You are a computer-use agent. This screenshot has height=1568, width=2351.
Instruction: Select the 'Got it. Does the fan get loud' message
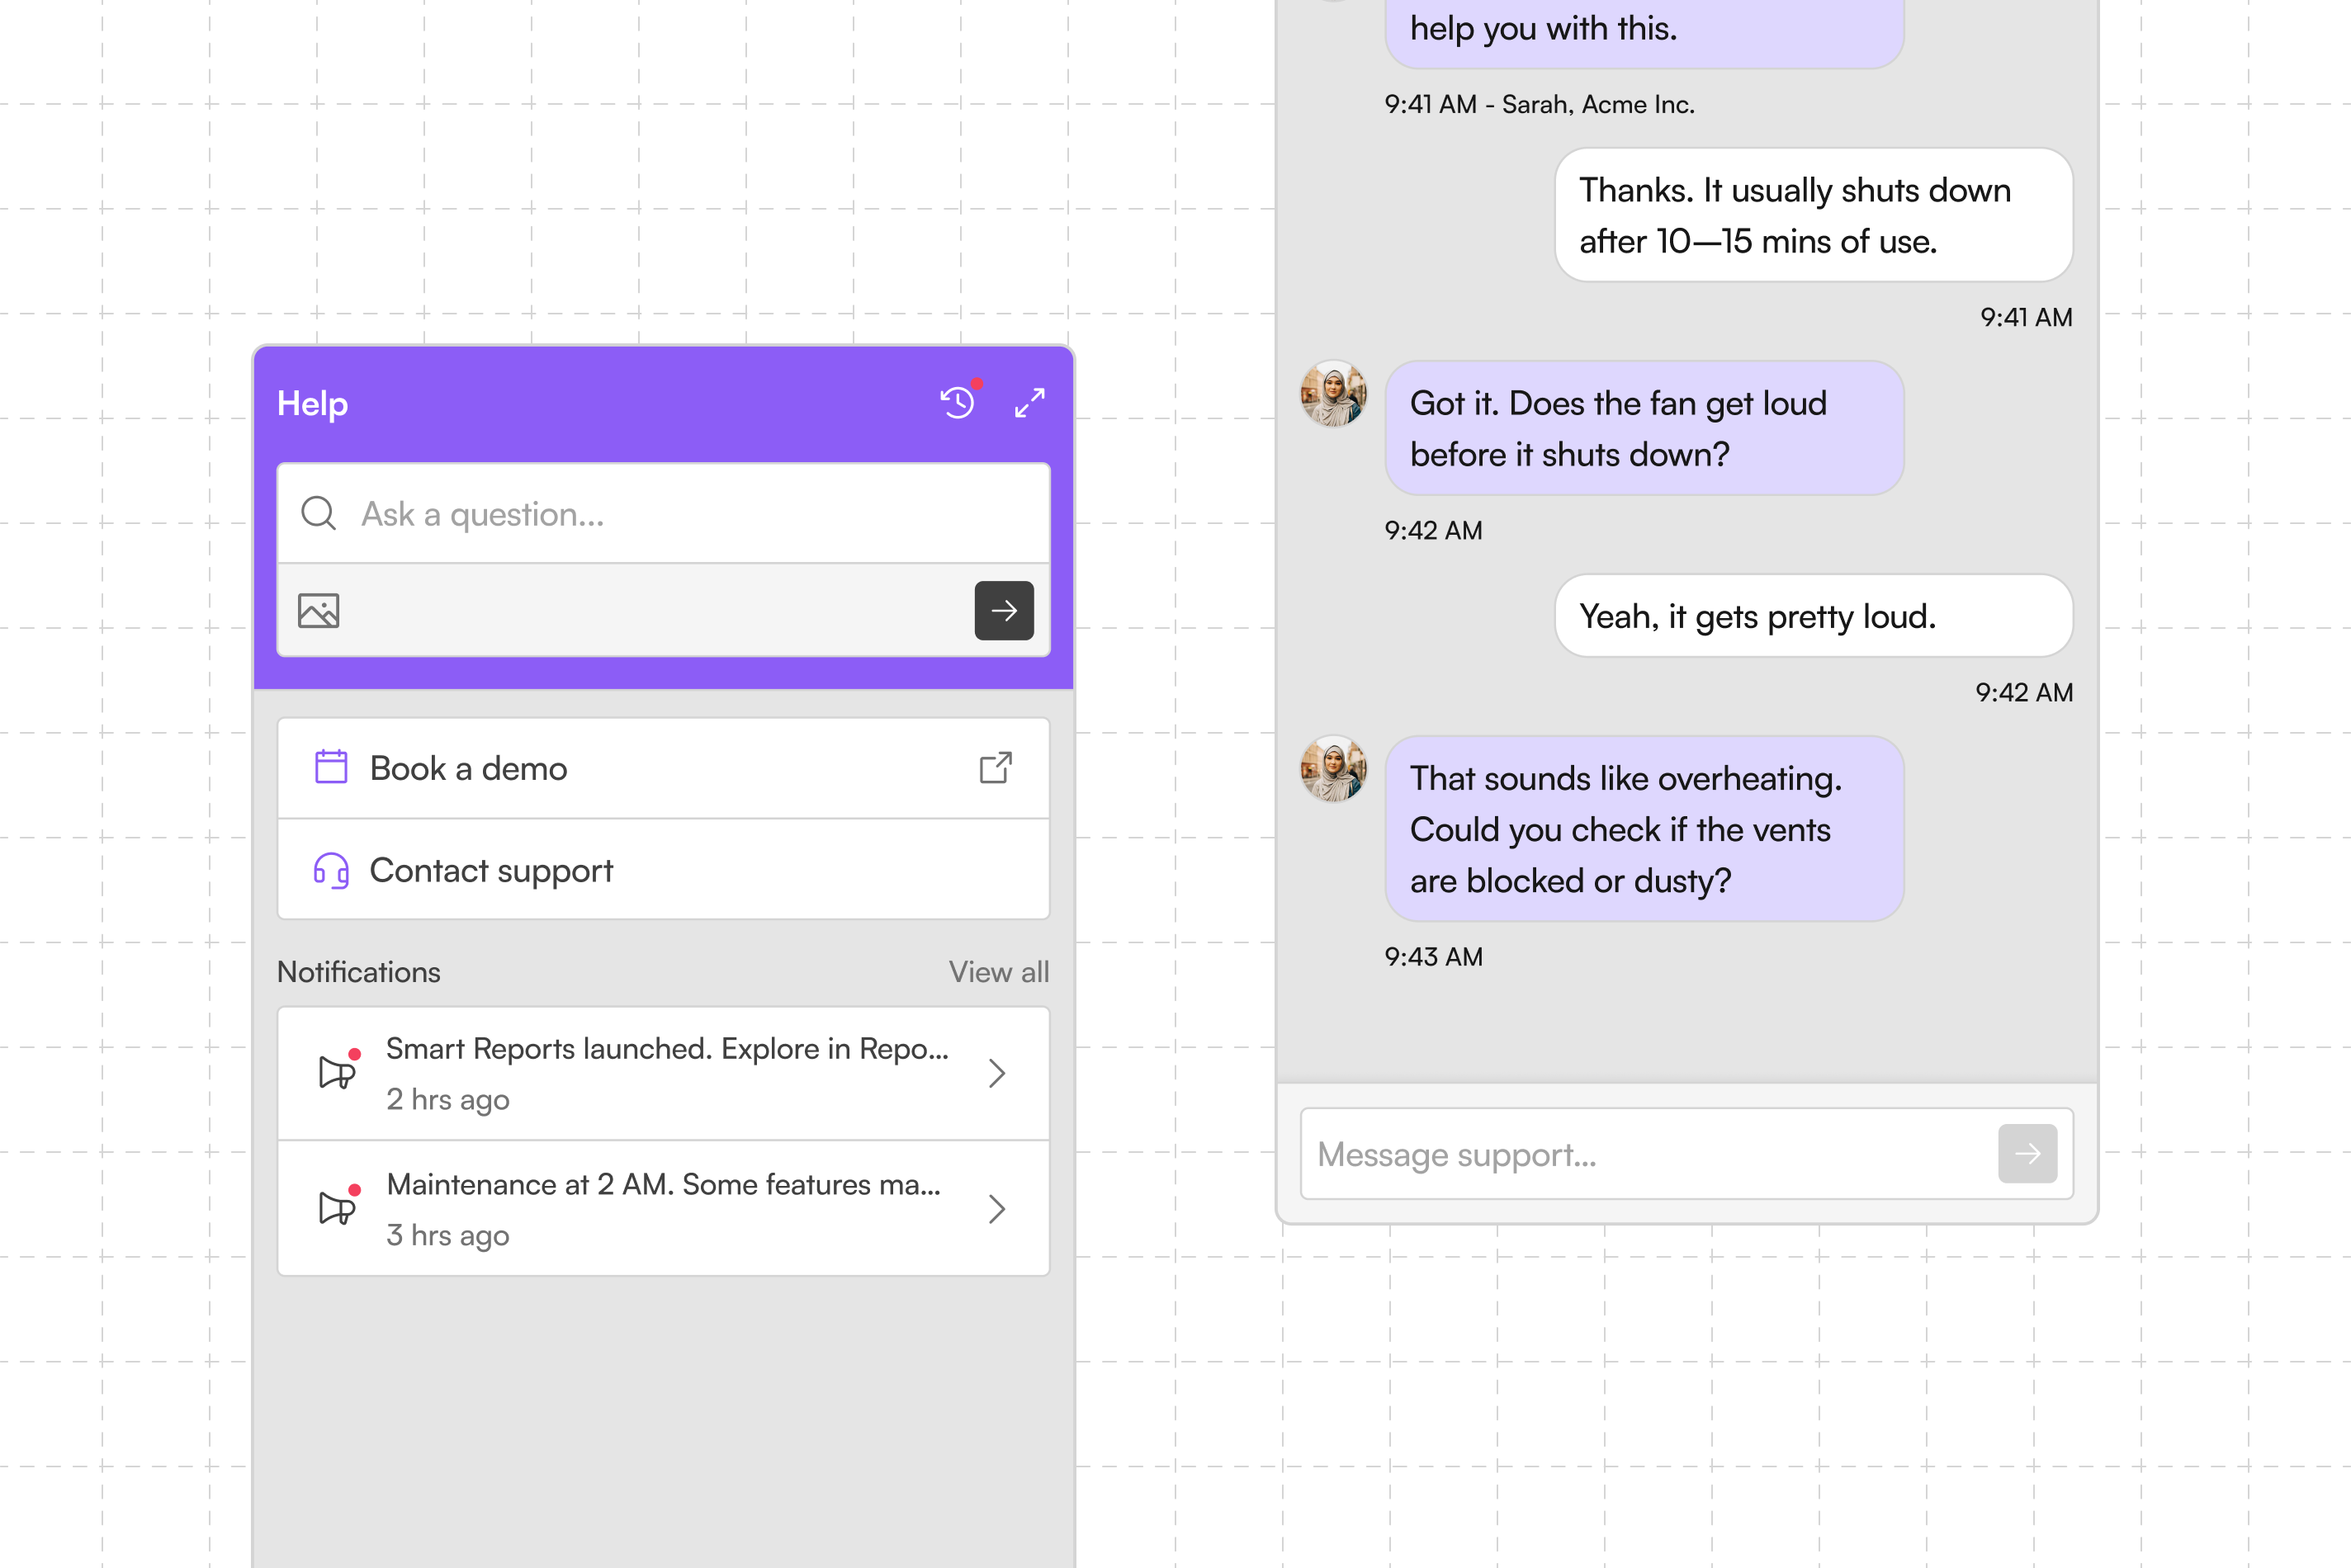(x=1644, y=428)
